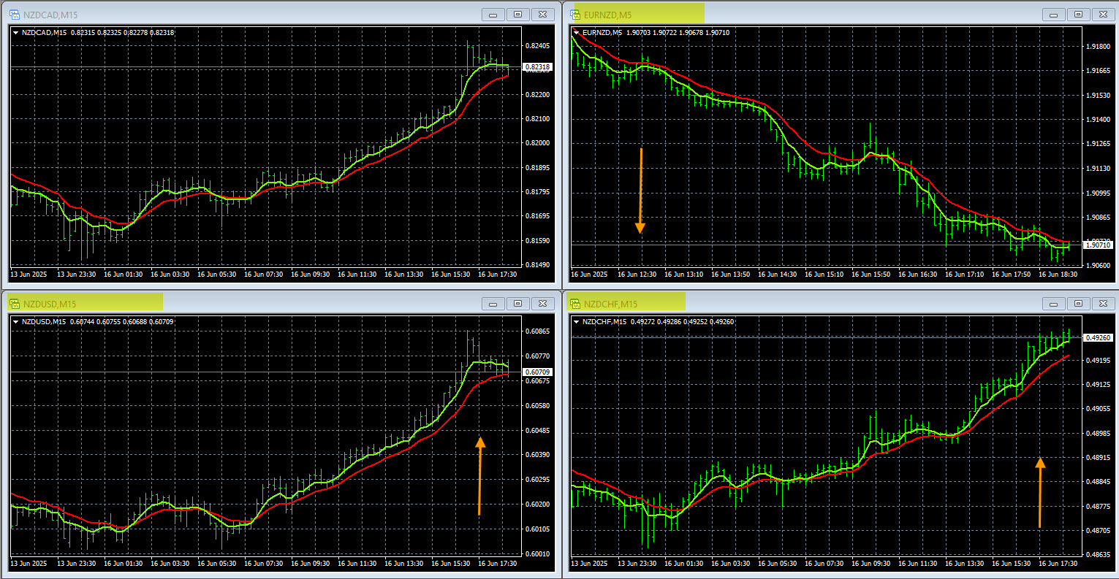Screen dimensions: 1119x579
Task: Click the 0.60709 current price label
Action: click(x=538, y=372)
